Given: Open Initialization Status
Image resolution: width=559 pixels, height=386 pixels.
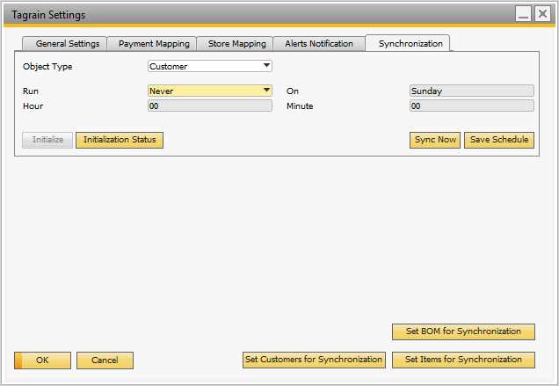Looking at the screenshot, I should pos(120,140).
